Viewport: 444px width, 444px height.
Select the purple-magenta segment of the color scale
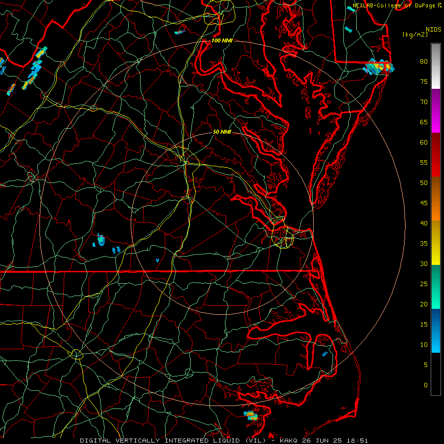[436, 111]
